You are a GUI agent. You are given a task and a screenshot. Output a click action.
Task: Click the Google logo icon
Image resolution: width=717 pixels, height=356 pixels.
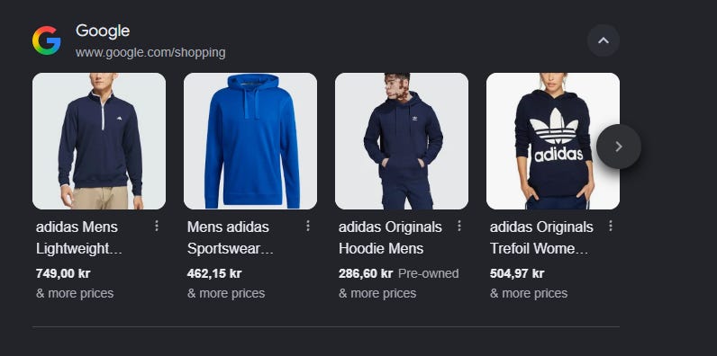[46, 40]
